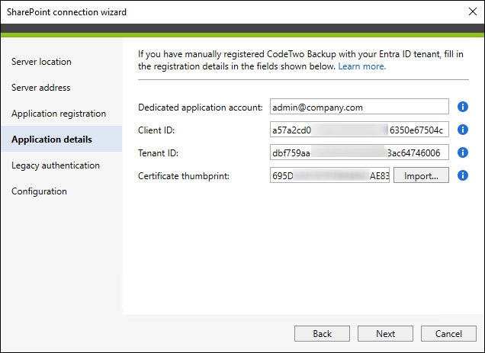The width and height of the screenshot is (485, 353).
Task: Click the 'Client ID:' label
Action: click(156, 130)
